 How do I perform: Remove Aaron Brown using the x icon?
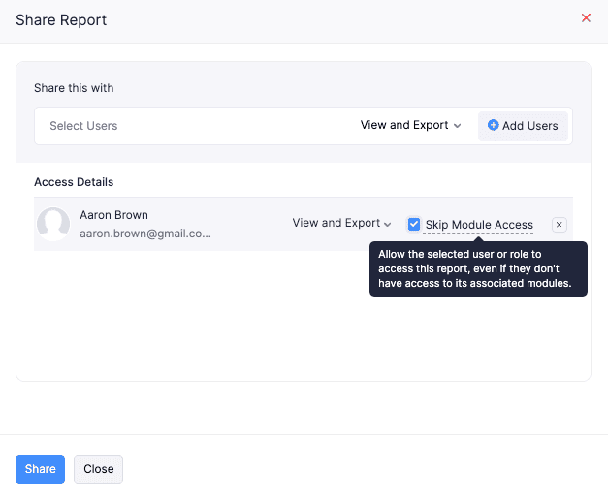coord(559,225)
